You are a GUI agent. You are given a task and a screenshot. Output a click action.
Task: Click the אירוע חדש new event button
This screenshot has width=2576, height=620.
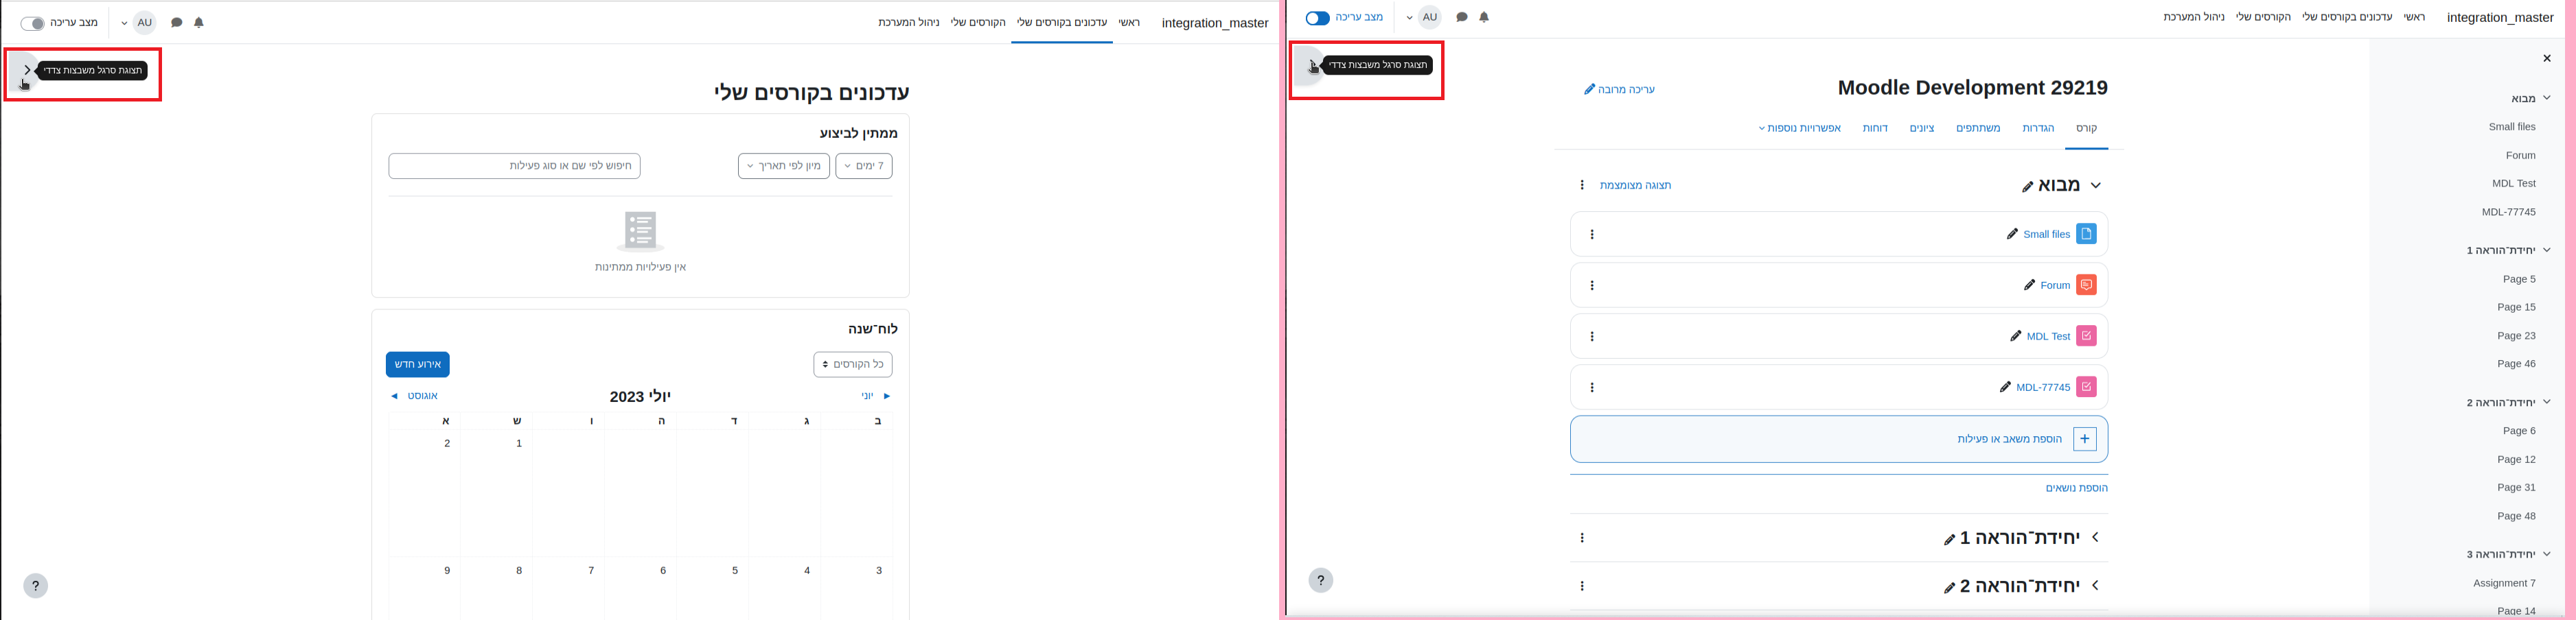click(x=418, y=364)
